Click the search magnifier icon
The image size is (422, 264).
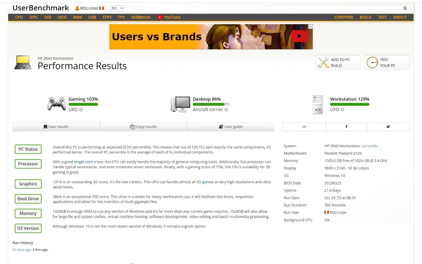click(x=405, y=8)
